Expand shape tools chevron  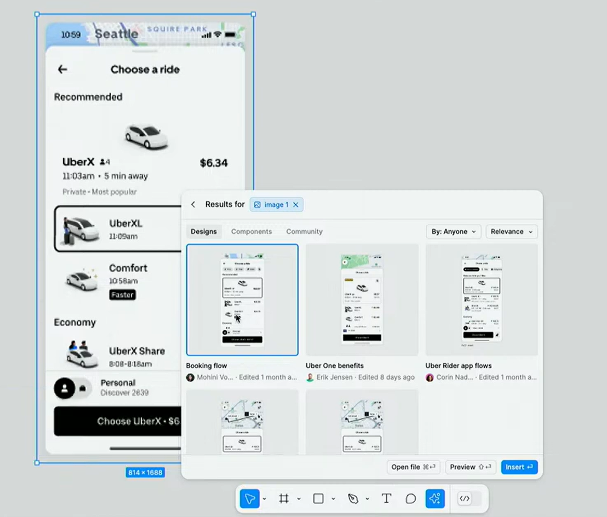point(333,499)
